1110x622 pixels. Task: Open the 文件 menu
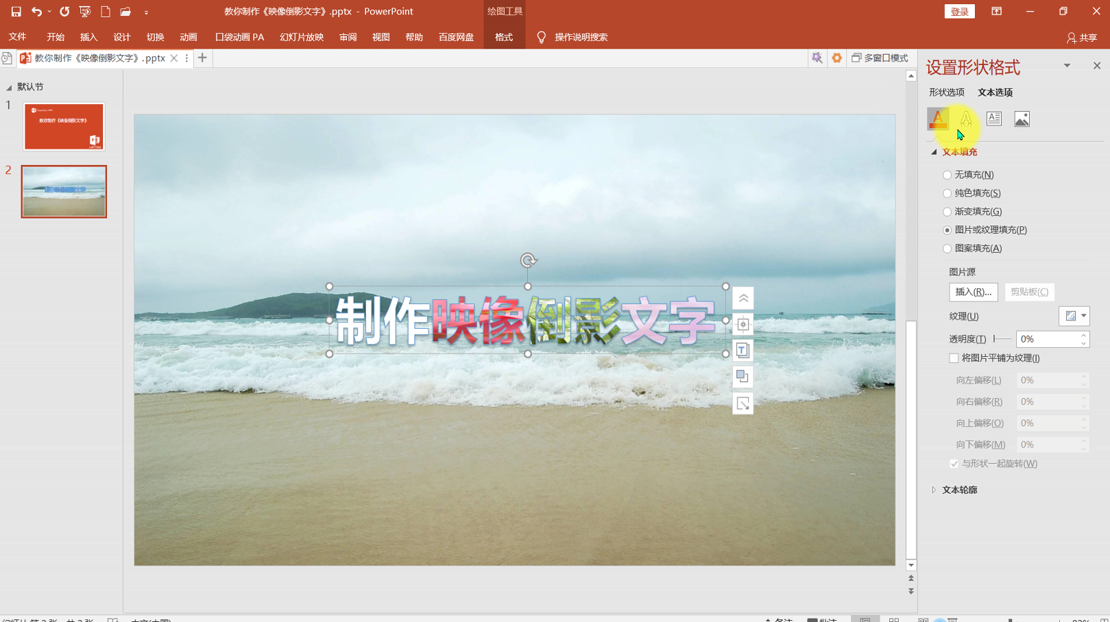[x=18, y=37]
